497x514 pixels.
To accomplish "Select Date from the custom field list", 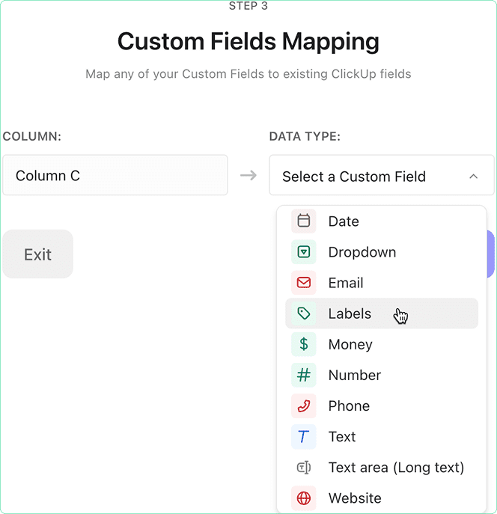I will [x=344, y=221].
